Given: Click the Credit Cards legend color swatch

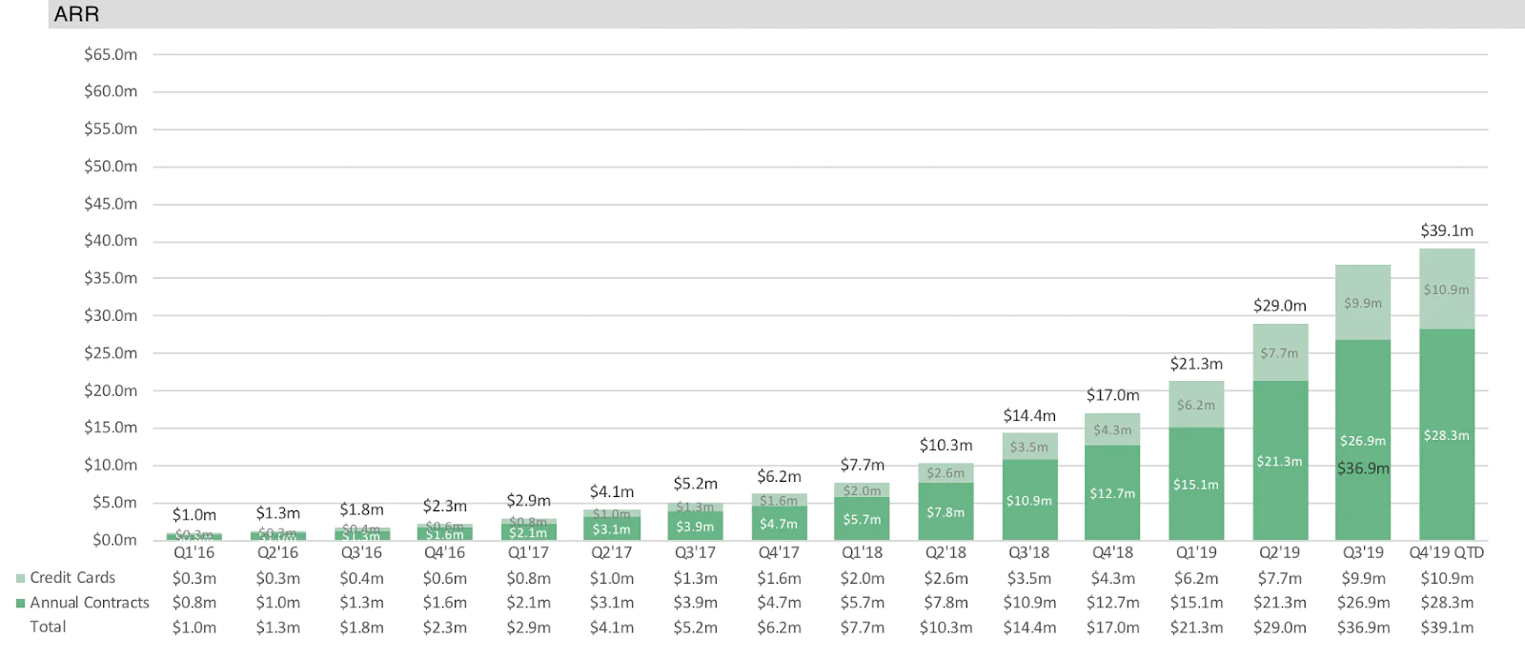Looking at the screenshot, I should coord(20,578).
